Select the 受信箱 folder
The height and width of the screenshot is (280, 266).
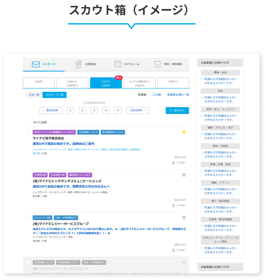pos(142,95)
